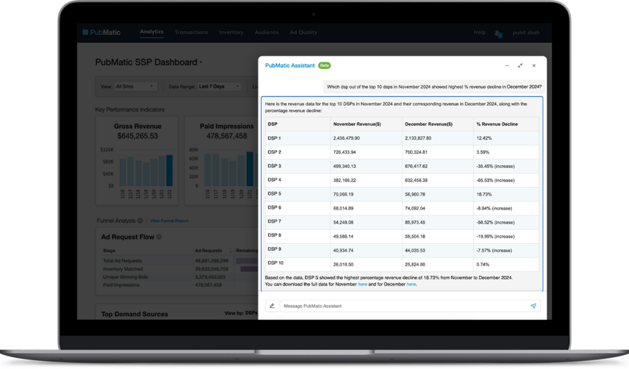
Task: Download December data via second here link
Action: tap(411, 284)
